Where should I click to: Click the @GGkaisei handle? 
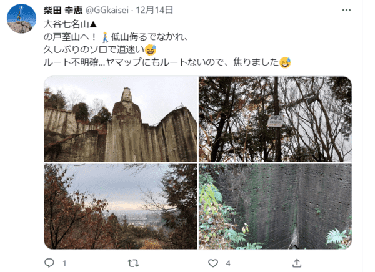[x=107, y=10]
